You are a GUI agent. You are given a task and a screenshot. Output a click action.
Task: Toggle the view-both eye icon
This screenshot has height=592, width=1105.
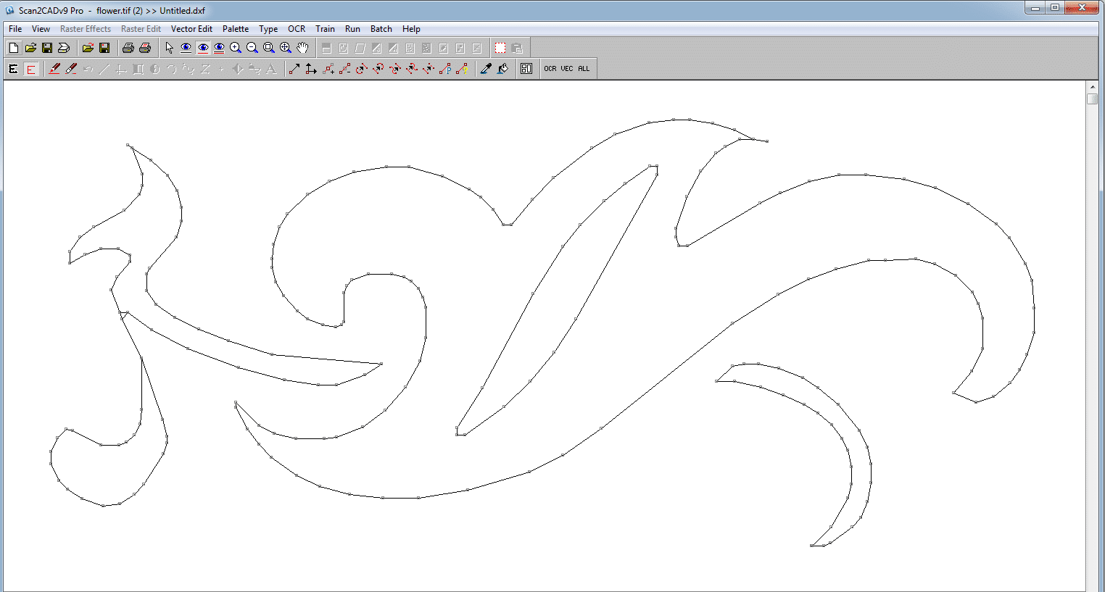point(219,47)
